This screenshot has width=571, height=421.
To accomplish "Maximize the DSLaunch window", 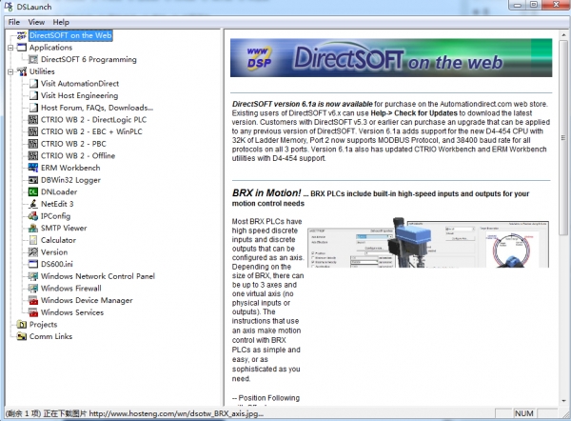I will (x=534, y=5).
